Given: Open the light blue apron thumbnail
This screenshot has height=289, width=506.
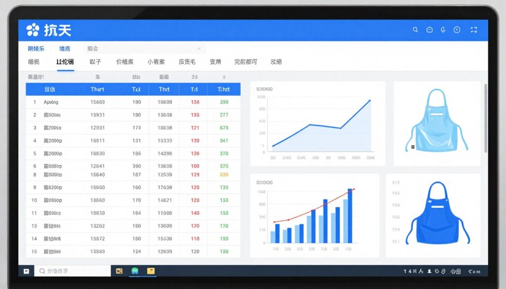Looking at the screenshot, I should tap(437, 124).
